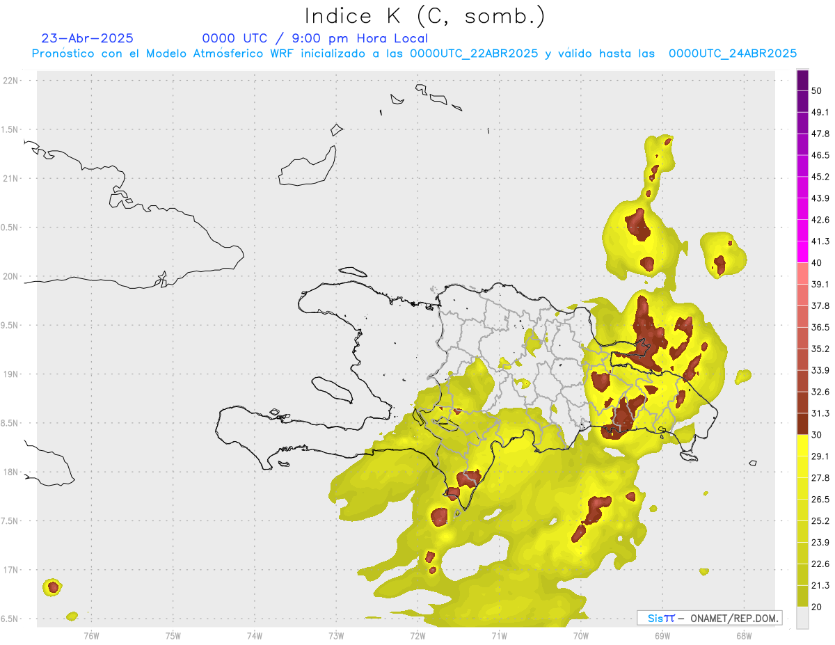Image resolution: width=835 pixels, height=645 pixels.
Task: Click the salmon swatch between 39.1 and 40
Action: (803, 273)
